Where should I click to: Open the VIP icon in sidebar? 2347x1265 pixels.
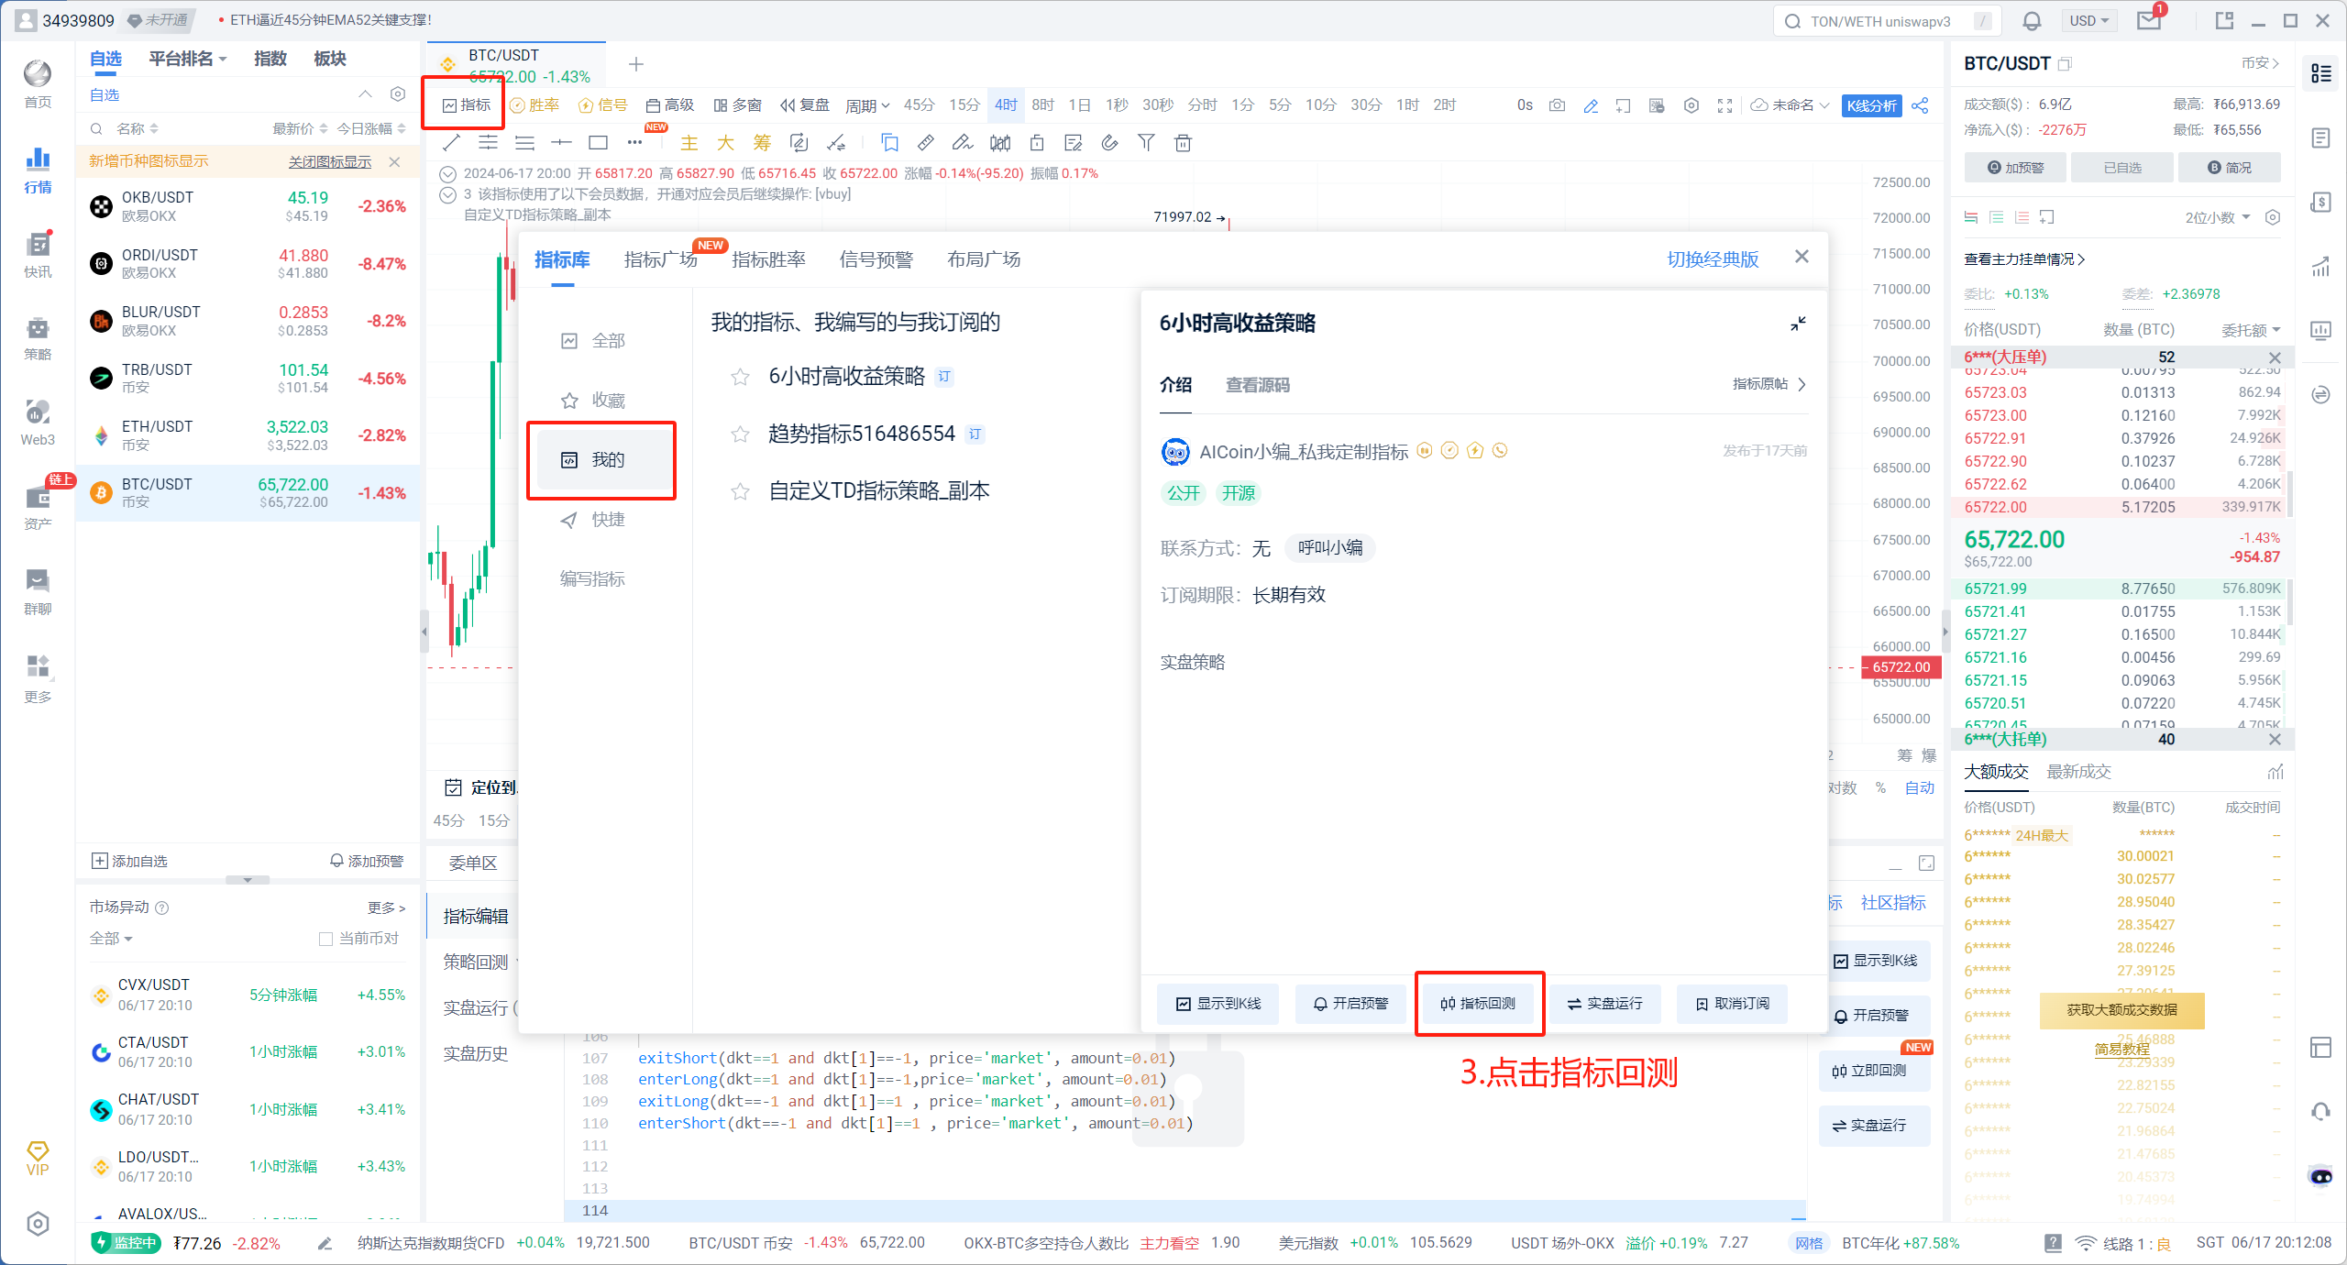(x=38, y=1158)
